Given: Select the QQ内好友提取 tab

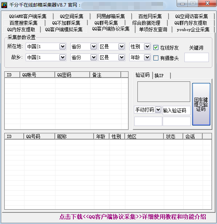Looking at the screenshot, I should (21, 29).
